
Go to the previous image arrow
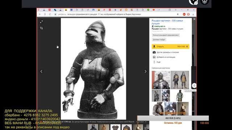[x=41, y=71]
